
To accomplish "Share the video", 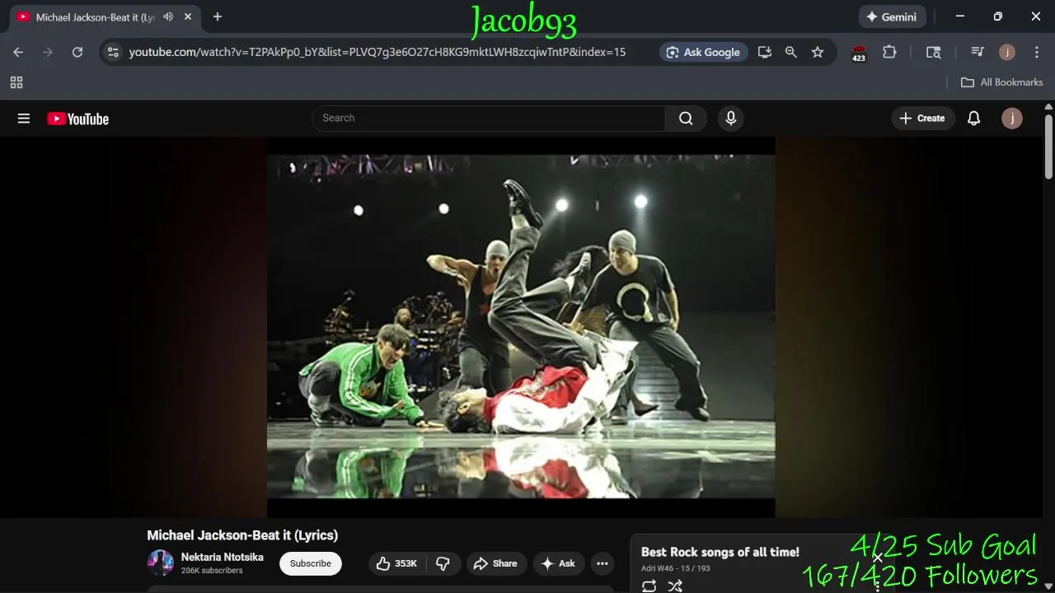I will point(496,563).
